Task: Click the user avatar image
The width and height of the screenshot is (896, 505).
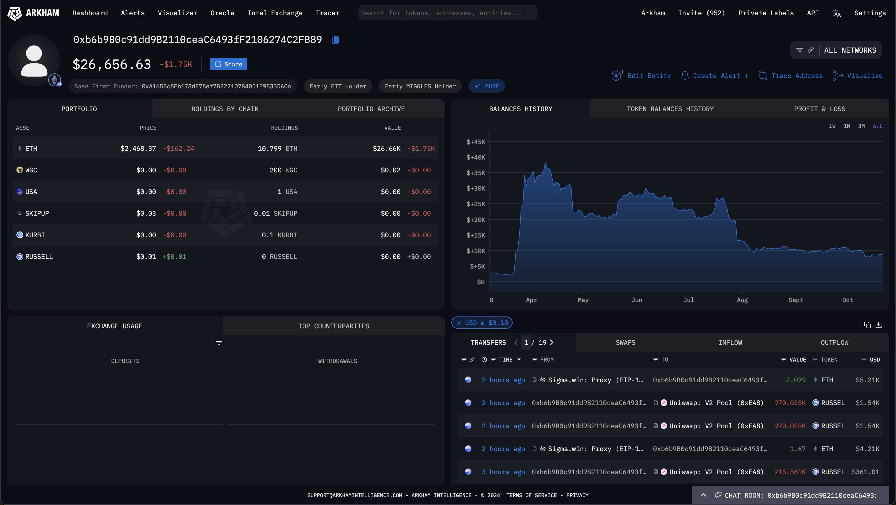Action: point(34,60)
